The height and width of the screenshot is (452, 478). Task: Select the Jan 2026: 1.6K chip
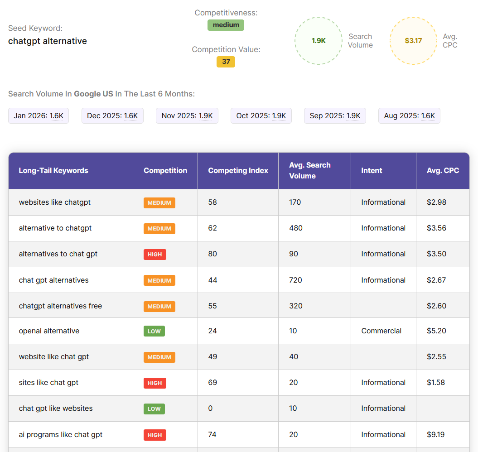pyautogui.click(x=39, y=115)
